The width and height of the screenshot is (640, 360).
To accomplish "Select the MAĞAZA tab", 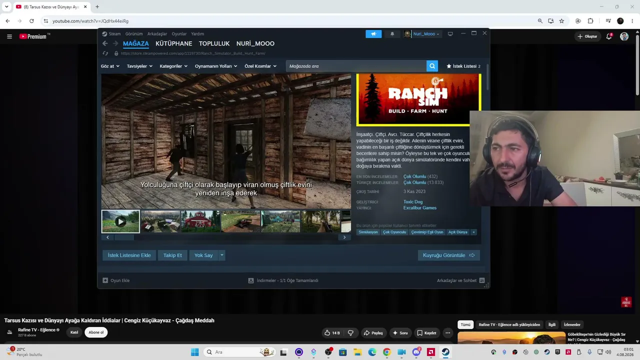I will (136, 43).
